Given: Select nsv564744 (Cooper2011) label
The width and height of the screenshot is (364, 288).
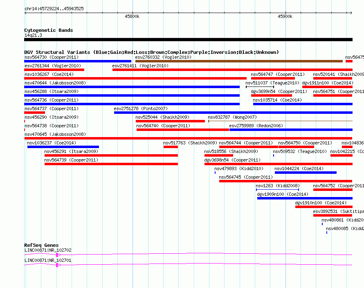Looking at the screenshot, I should pyautogui.click(x=246, y=143).
